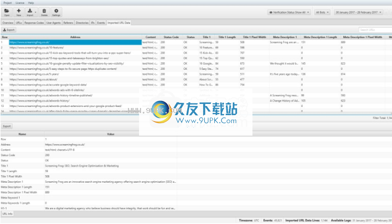Image resolution: width=392 pixels, height=224 pixels.
Task: Switch to the Response Codes tab
Action: [x=34, y=23]
